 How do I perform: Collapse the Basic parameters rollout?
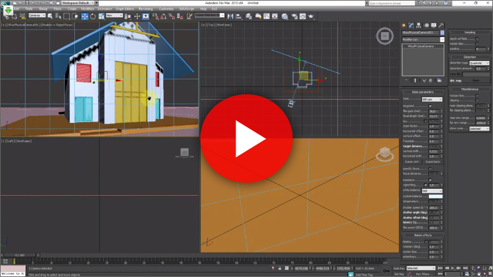(423, 92)
